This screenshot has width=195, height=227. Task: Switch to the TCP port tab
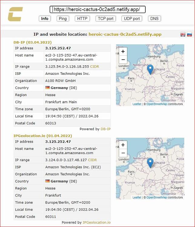(x=106, y=19)
